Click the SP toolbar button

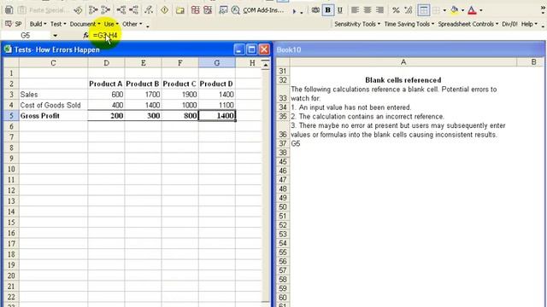tap(14, 24)
